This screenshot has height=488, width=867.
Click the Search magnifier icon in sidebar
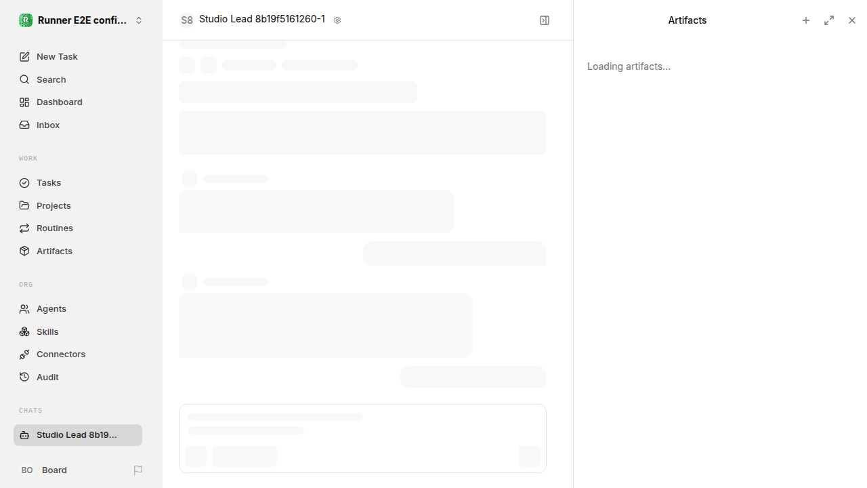pyautogui.click(x=24, y=80)
